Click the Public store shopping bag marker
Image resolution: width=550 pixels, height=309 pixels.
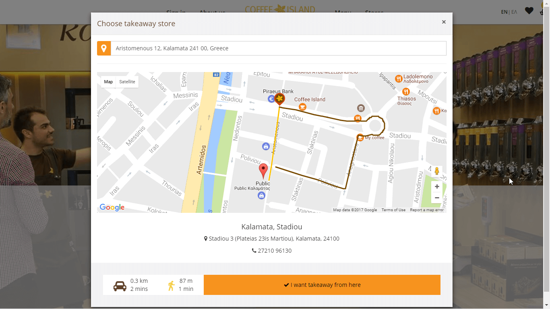coord(261,196)
